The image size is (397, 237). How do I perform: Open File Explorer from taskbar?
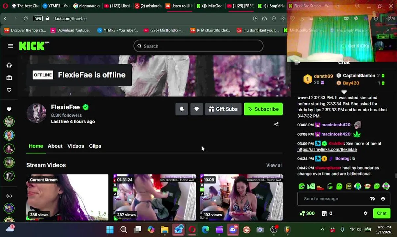[x=165, y=230]
